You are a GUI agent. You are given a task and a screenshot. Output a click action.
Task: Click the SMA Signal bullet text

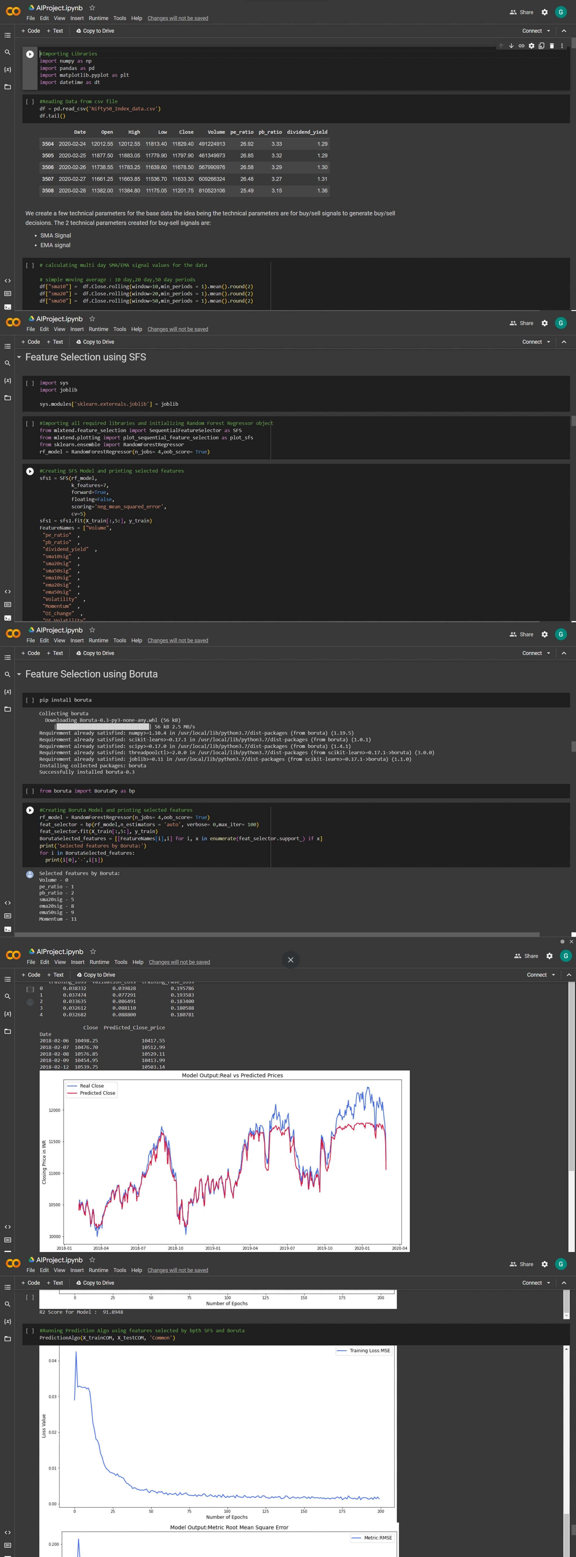click(x=56, y=236)
